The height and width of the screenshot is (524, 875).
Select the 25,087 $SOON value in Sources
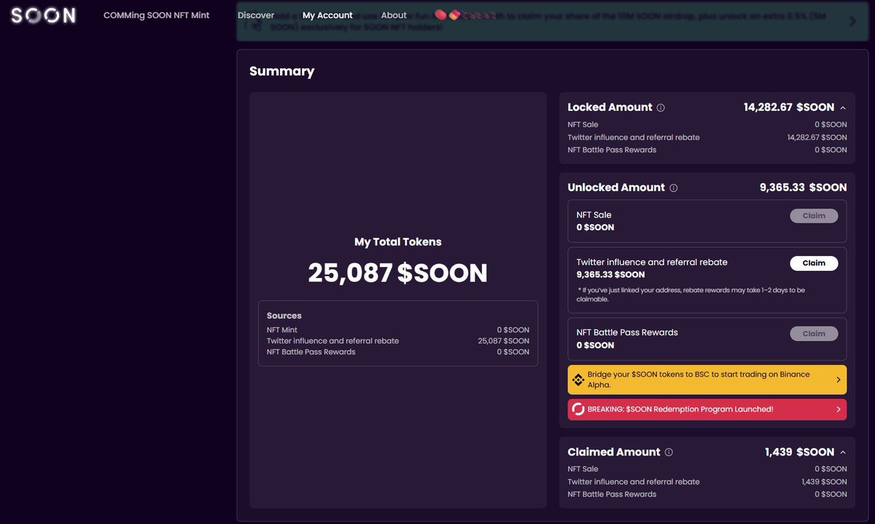point(504,341)
